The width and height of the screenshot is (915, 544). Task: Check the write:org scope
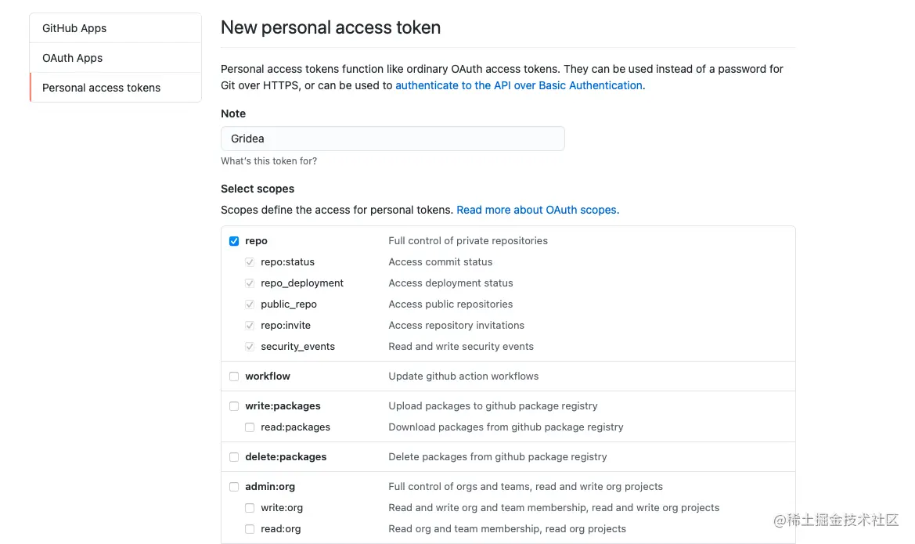click(x=250, y=508)
